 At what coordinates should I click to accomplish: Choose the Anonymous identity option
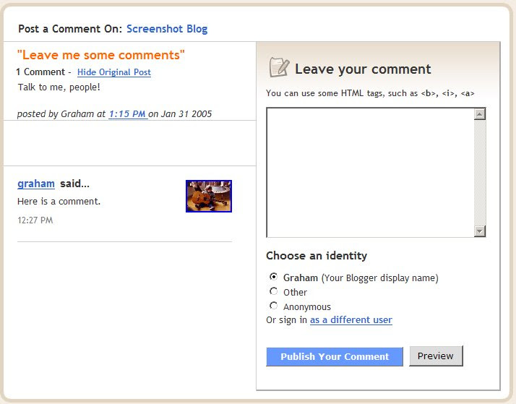[273, 306]
